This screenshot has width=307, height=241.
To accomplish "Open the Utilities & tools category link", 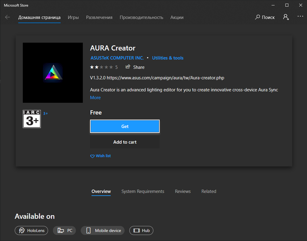I will [x=167, y=58].
